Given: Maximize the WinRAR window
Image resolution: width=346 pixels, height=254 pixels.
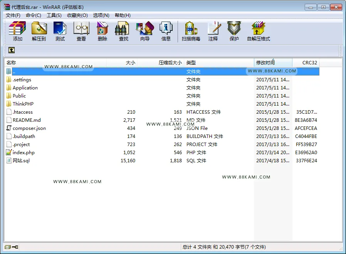Looking at the screenshot, I should tap(323, 7).
